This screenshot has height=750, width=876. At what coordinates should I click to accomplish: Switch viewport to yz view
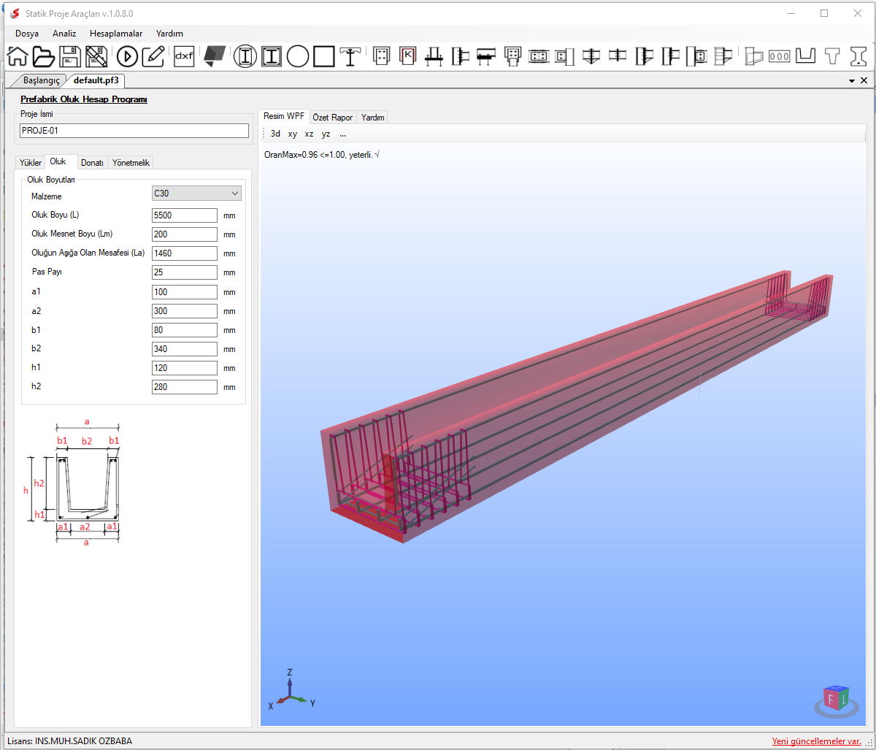326,134
